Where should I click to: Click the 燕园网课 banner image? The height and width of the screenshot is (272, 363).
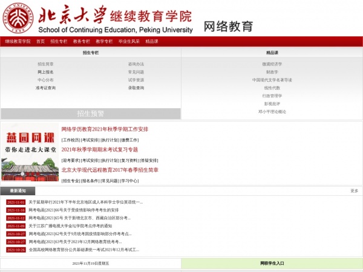30,152
